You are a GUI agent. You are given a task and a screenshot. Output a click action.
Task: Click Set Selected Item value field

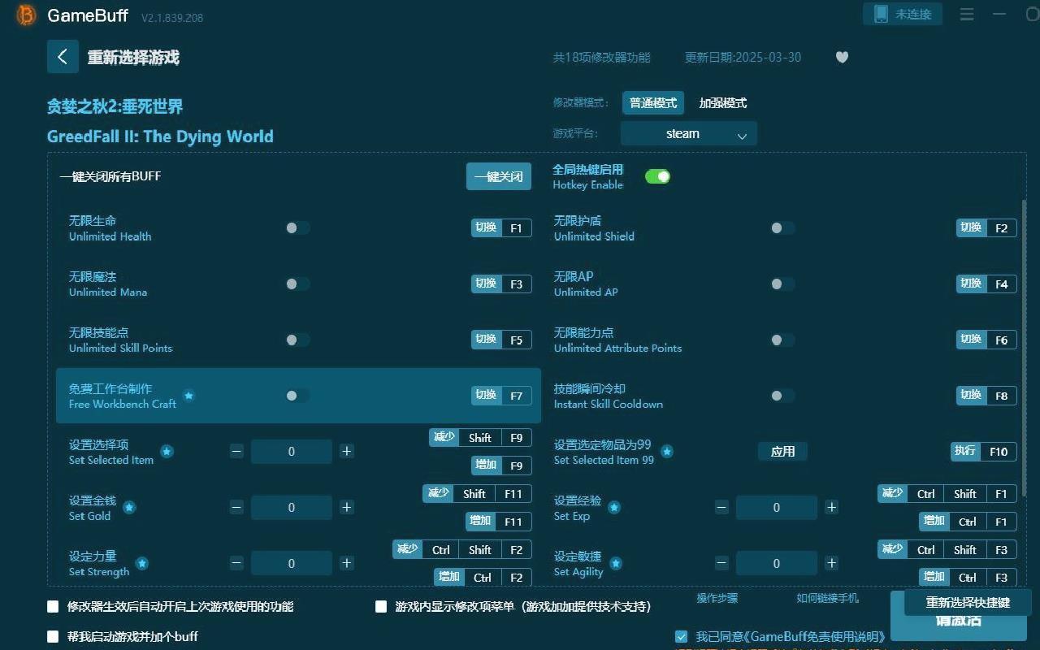pyautogui.click(x=292, y=451)
